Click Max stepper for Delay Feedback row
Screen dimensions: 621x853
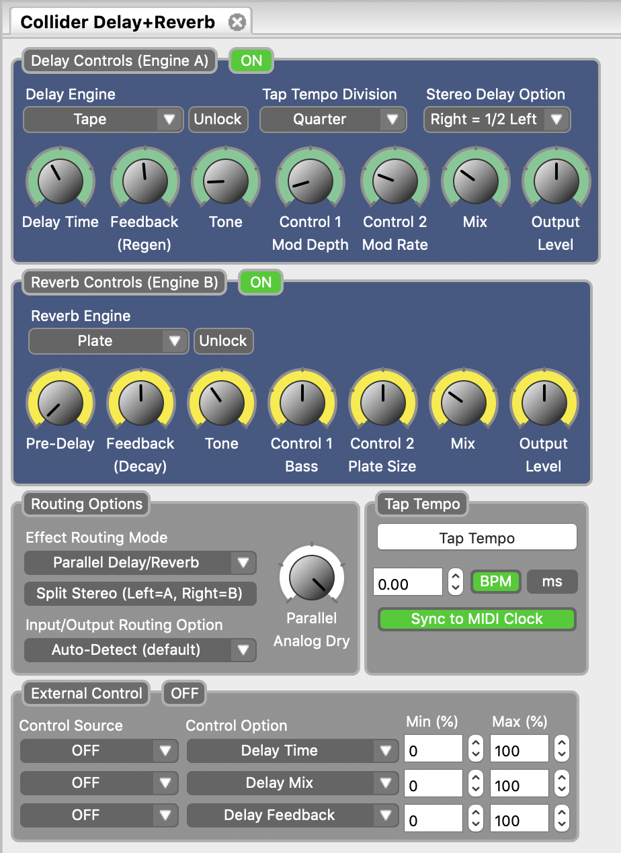[562, 817]
